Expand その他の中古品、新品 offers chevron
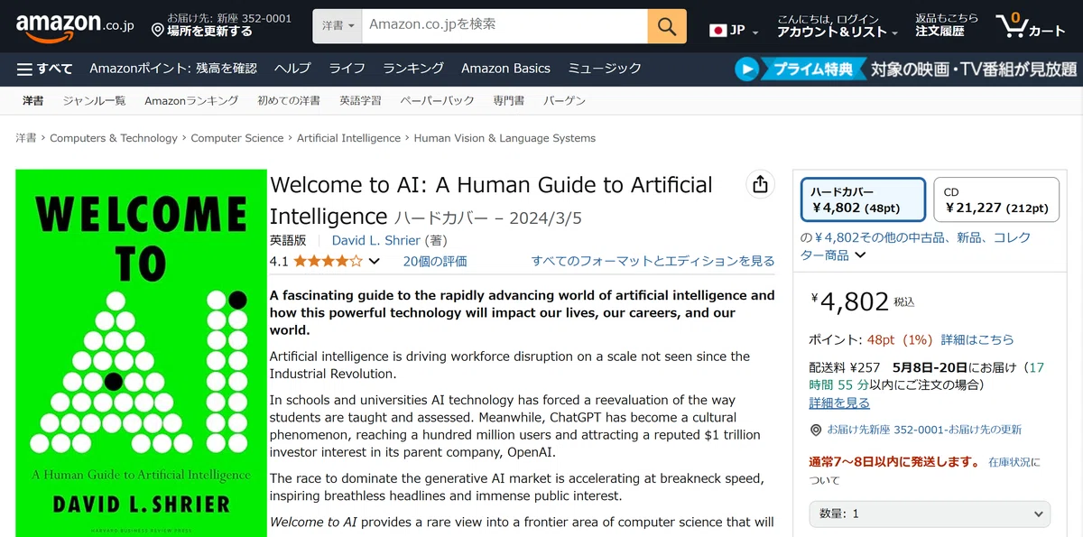This screenshot has width=1083, height=537. tap(860, 255)
